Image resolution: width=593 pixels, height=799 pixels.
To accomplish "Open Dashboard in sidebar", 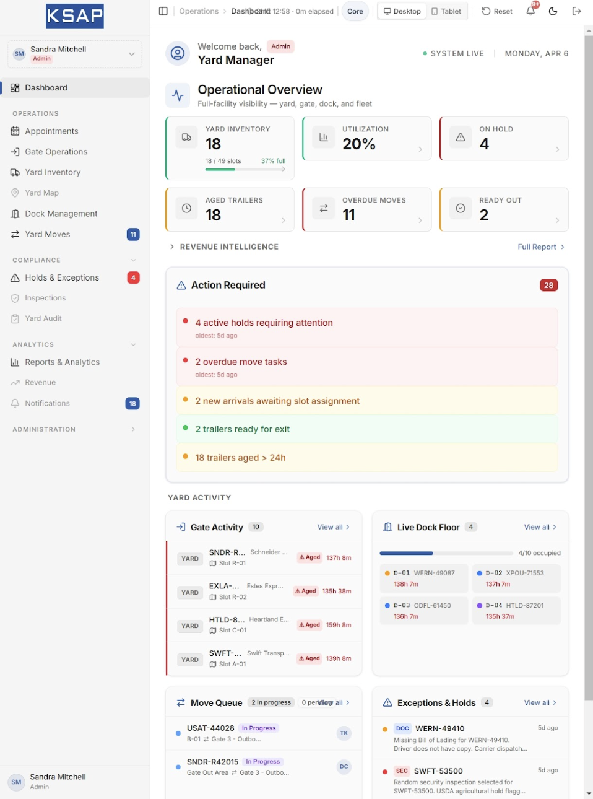I will [x=75, y=88].
